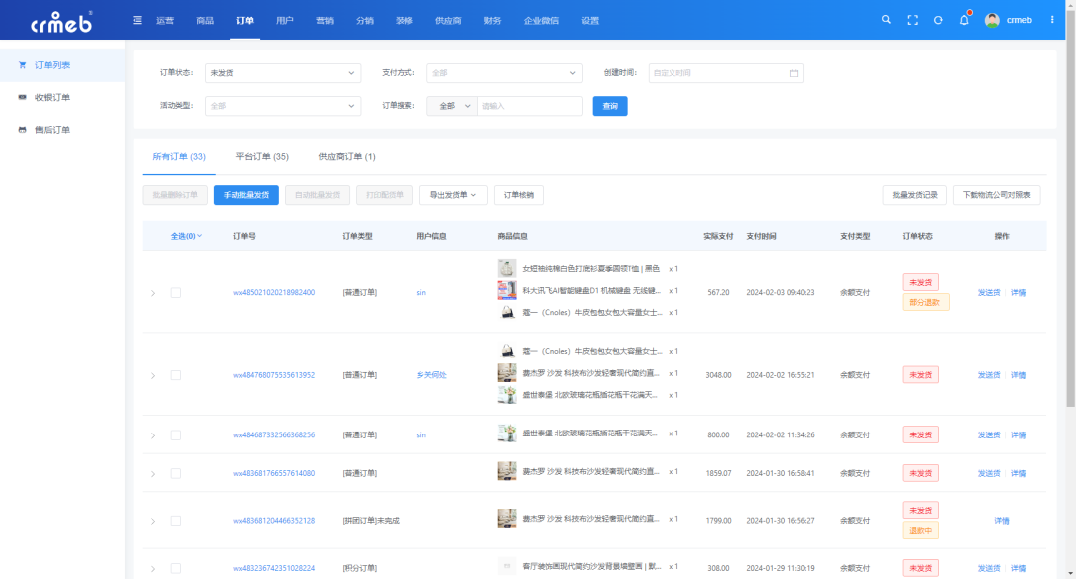Open the 订单状态 dropdown showing 未发货

[282, 72]
